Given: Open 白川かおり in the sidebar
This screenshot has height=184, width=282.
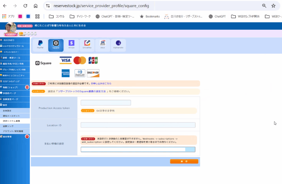Looking at the screenshot, I should [x=15, y=40].
